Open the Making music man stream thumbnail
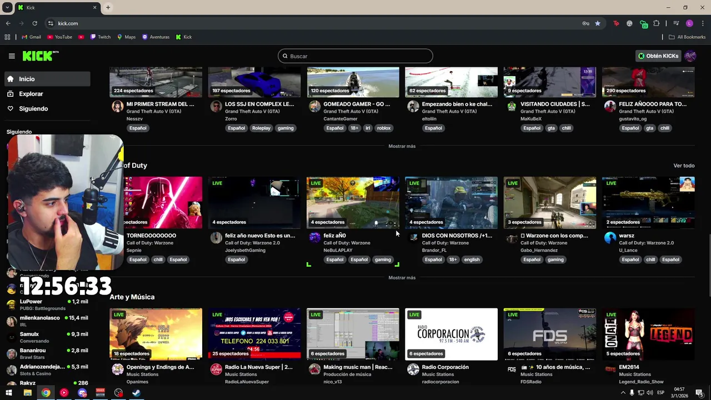Viewport: 711px width, 400px height. (353, 334)
